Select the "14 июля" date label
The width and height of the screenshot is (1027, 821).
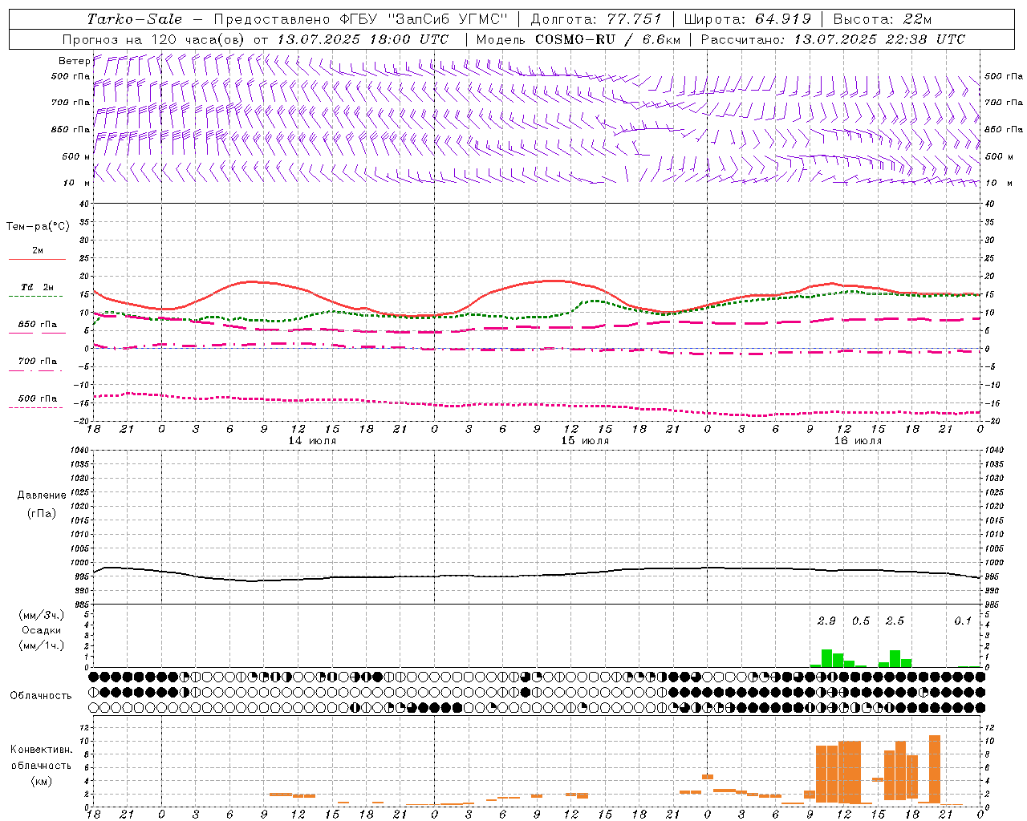click(312, 441)
